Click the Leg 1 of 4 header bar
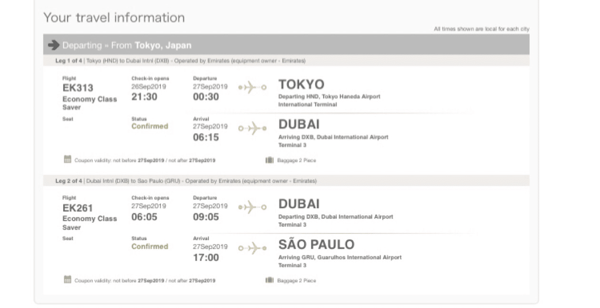The width and height of the screenshot is (600, 308). pyautogui.click(x=286, y=61)
